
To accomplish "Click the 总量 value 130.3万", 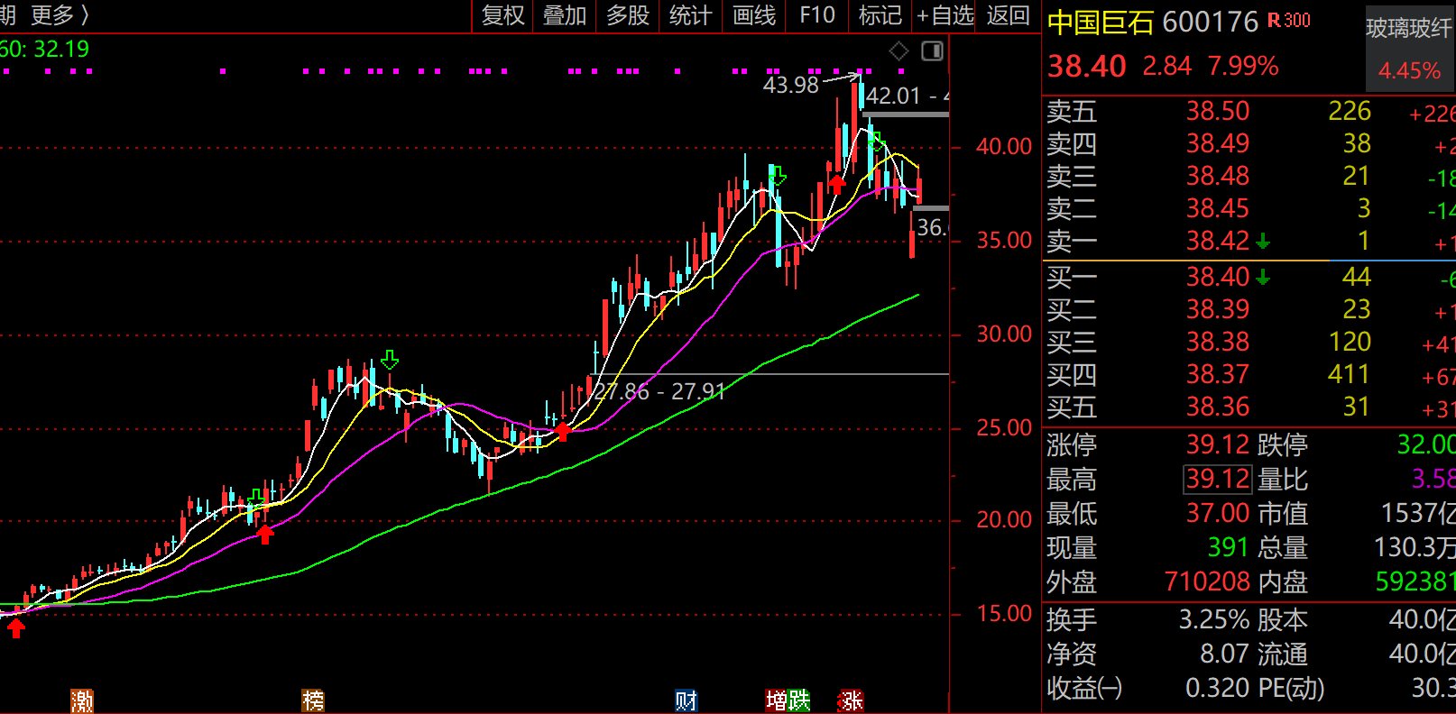I will coord(1415,547).
